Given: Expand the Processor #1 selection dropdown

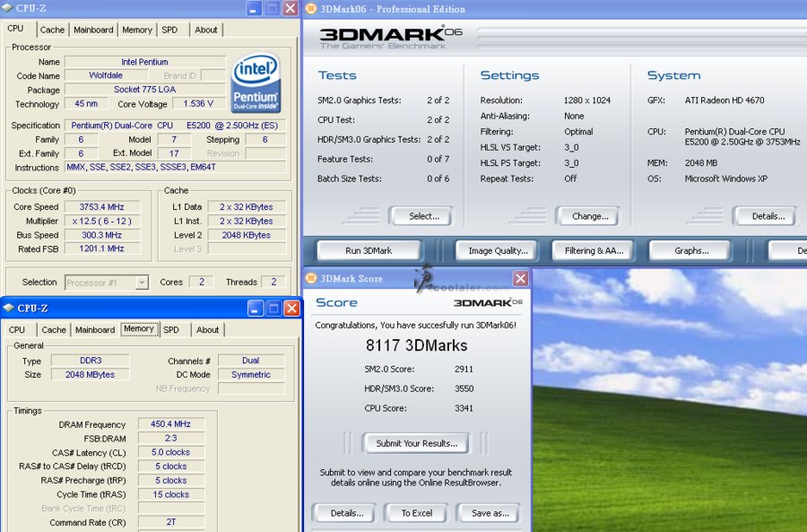Looking at the screenshot, I should coord(142,283).
